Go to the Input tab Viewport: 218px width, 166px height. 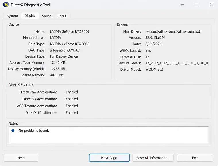(62, 16)
